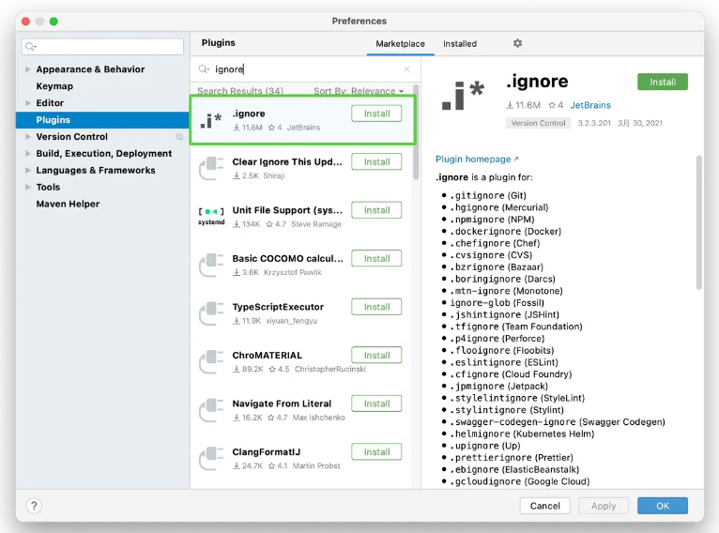Click the star rating icon in the .ignore details
The width and height of the screenshot is (719, 533).
[x=552, y=105]
